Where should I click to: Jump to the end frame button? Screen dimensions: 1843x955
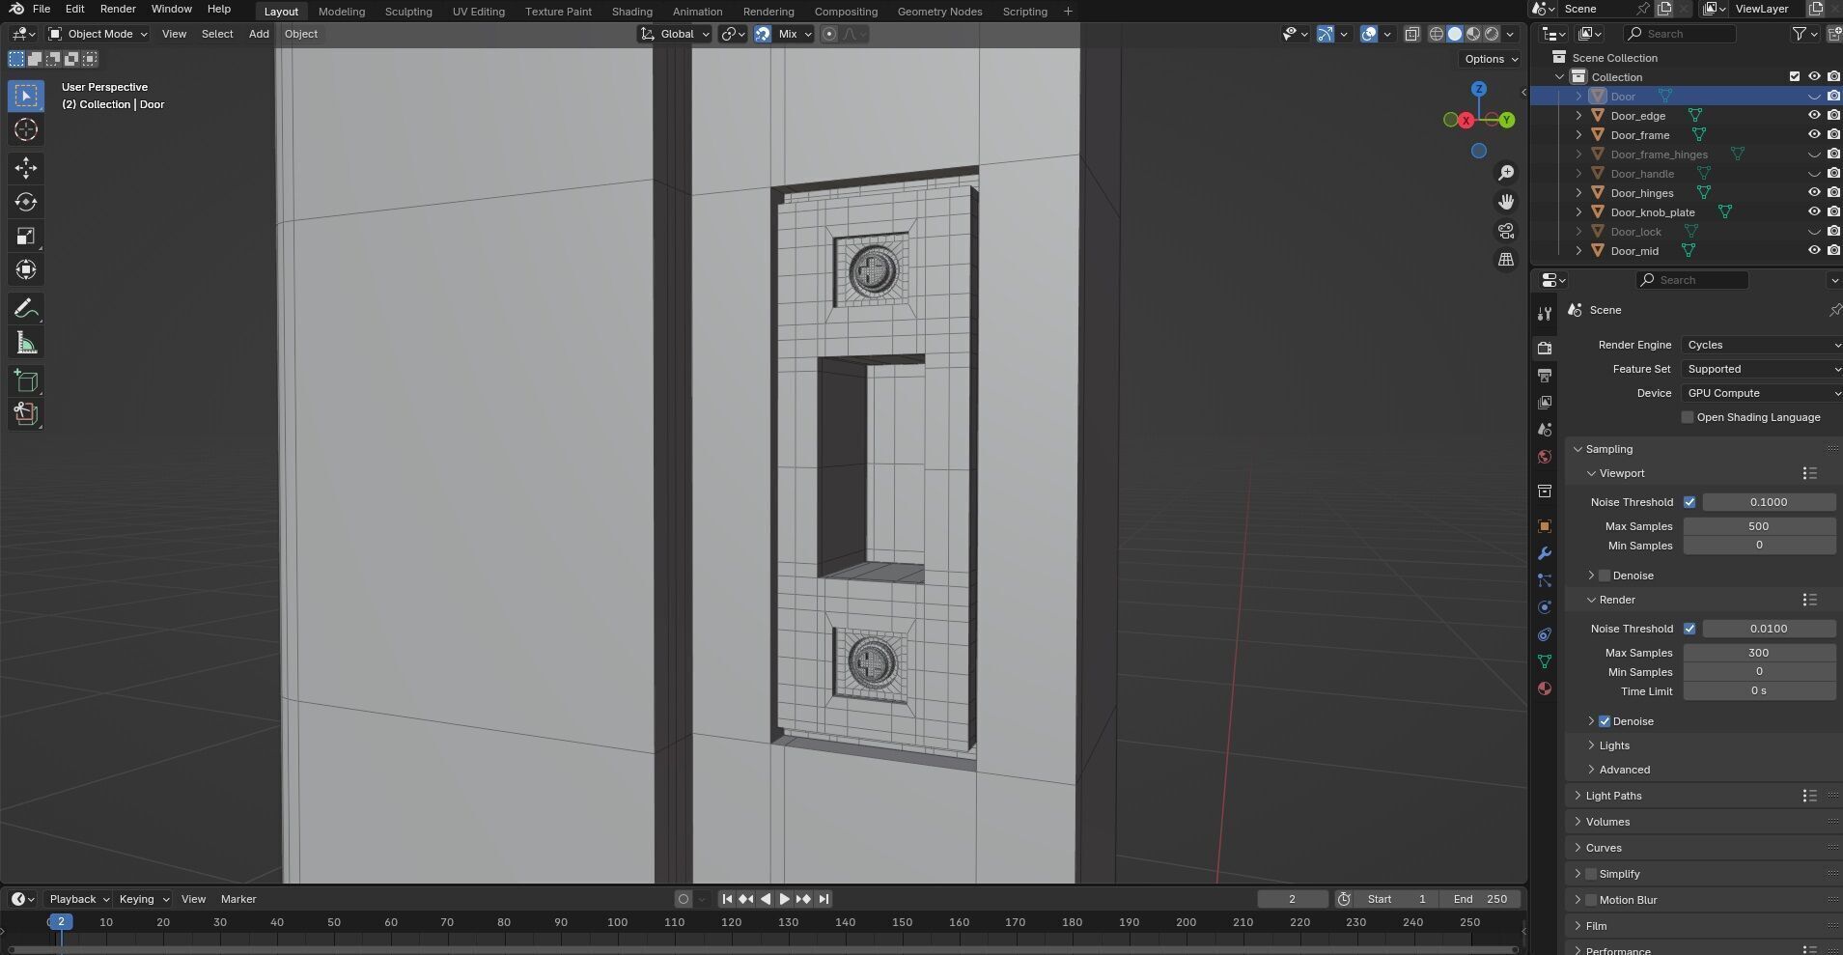click(824, 899)
